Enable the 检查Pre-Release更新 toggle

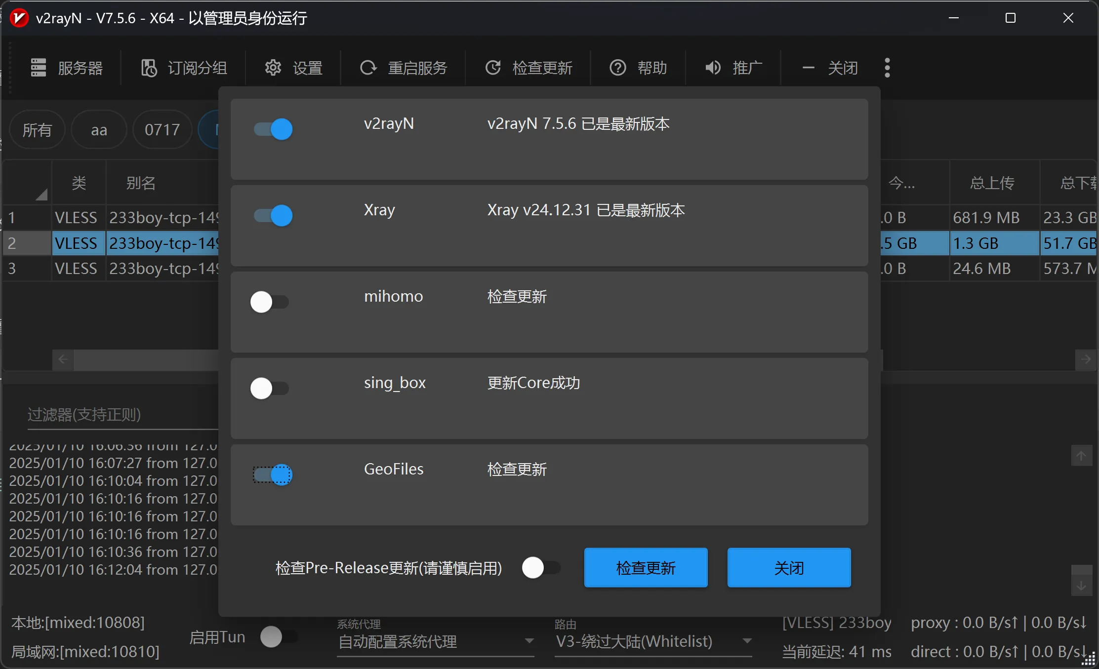tap(541, 568)
